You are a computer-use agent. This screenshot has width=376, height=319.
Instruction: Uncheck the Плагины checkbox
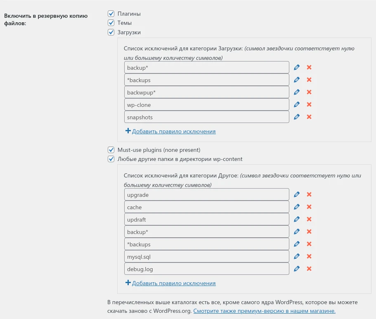click(111, 14)
